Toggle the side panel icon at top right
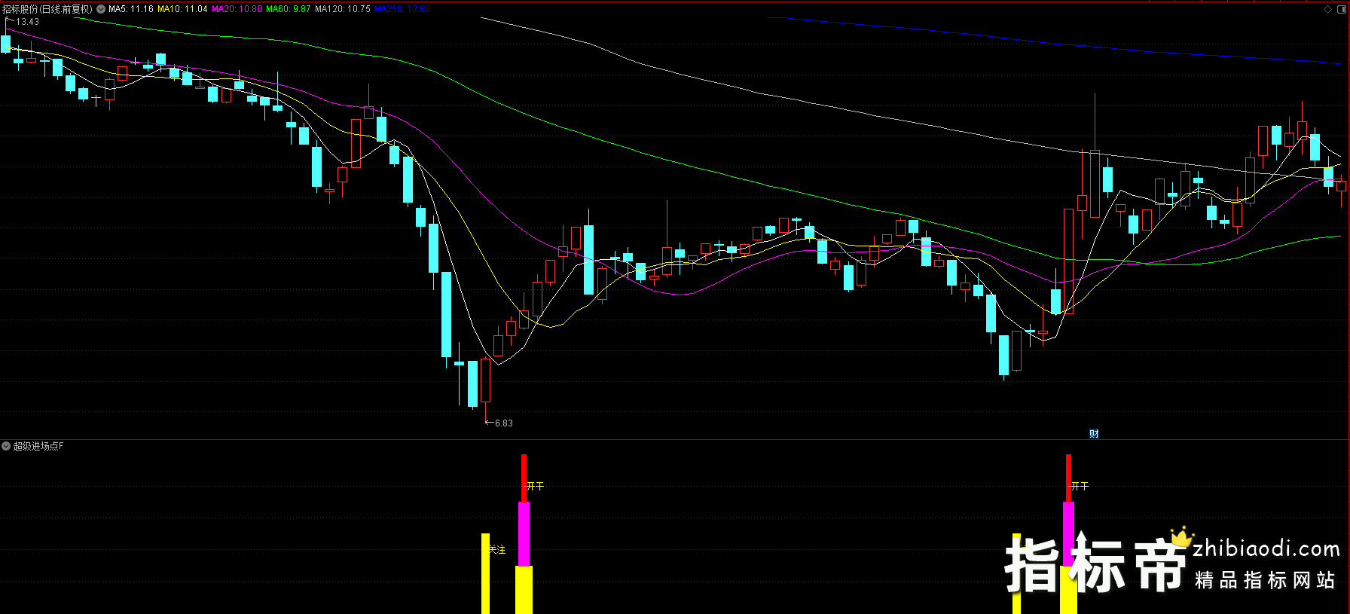This screenshot has height=614, width=1350. pos(1341,9)
